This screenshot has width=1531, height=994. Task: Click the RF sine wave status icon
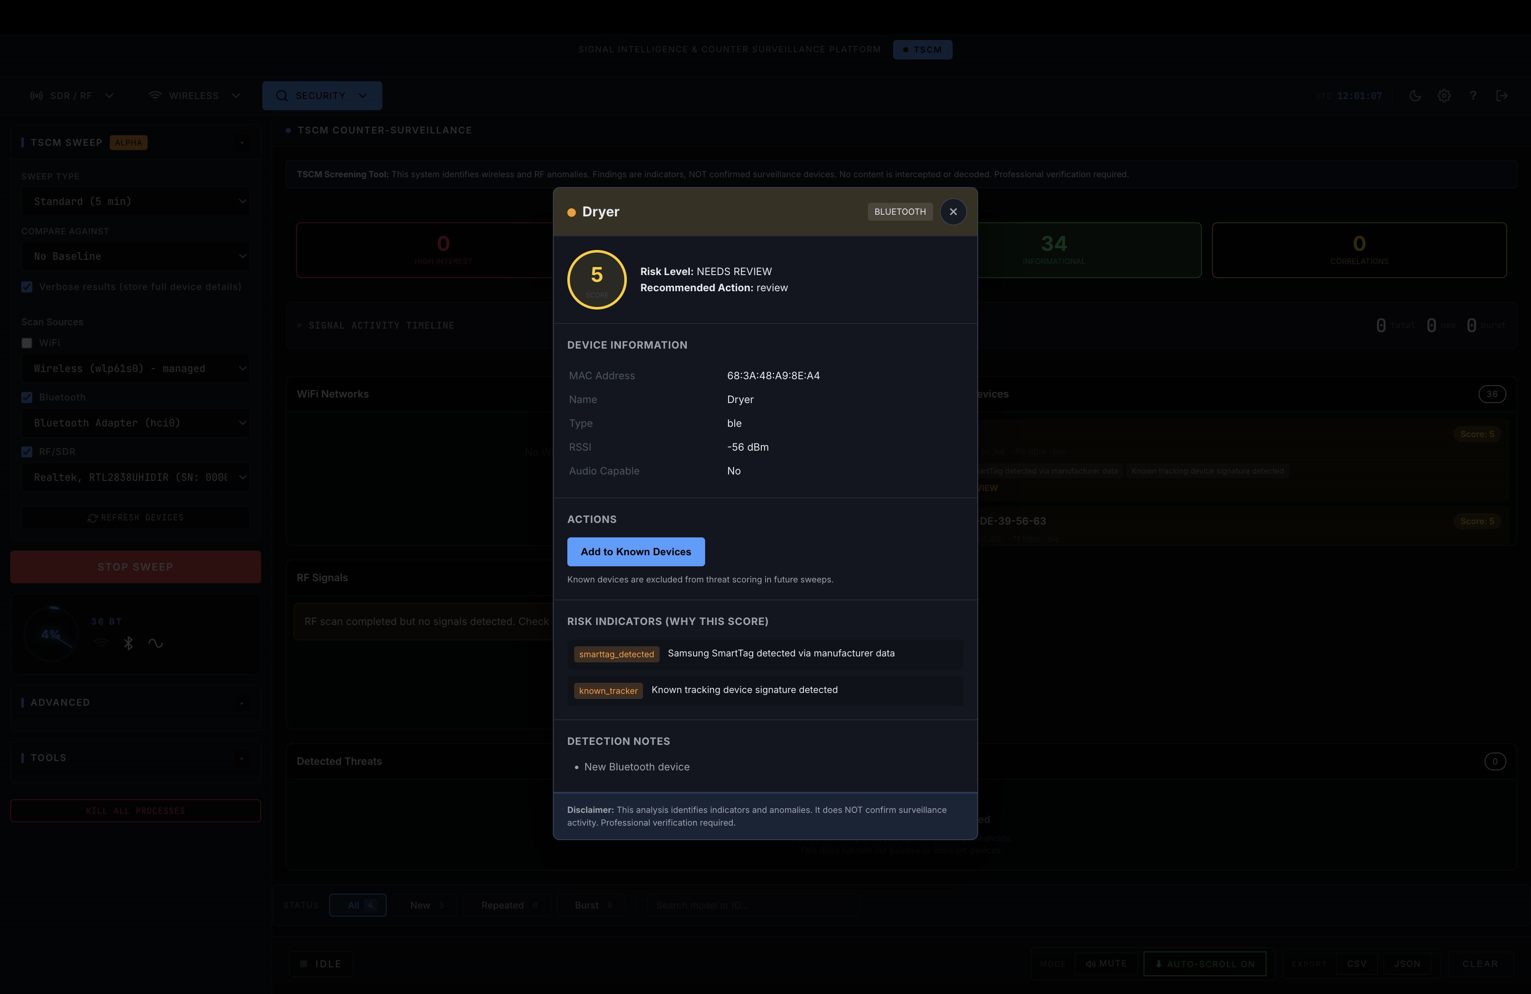155,643
